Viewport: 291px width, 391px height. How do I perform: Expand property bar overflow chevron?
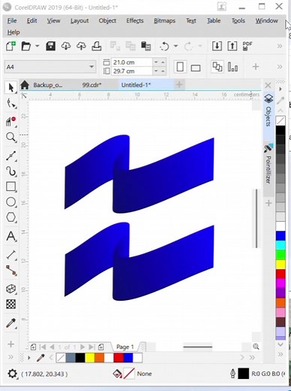(280, 67)
